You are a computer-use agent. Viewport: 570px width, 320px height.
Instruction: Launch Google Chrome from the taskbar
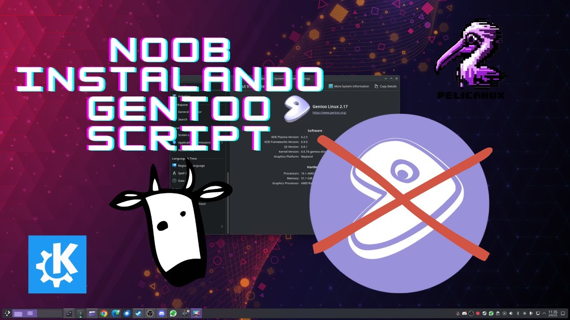click(x=104, y=313)
